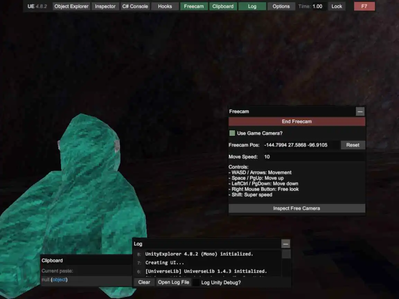This screenshot has width=399, height=299.
Task: Click the Lock time button
Action: (x=337, y=6)
